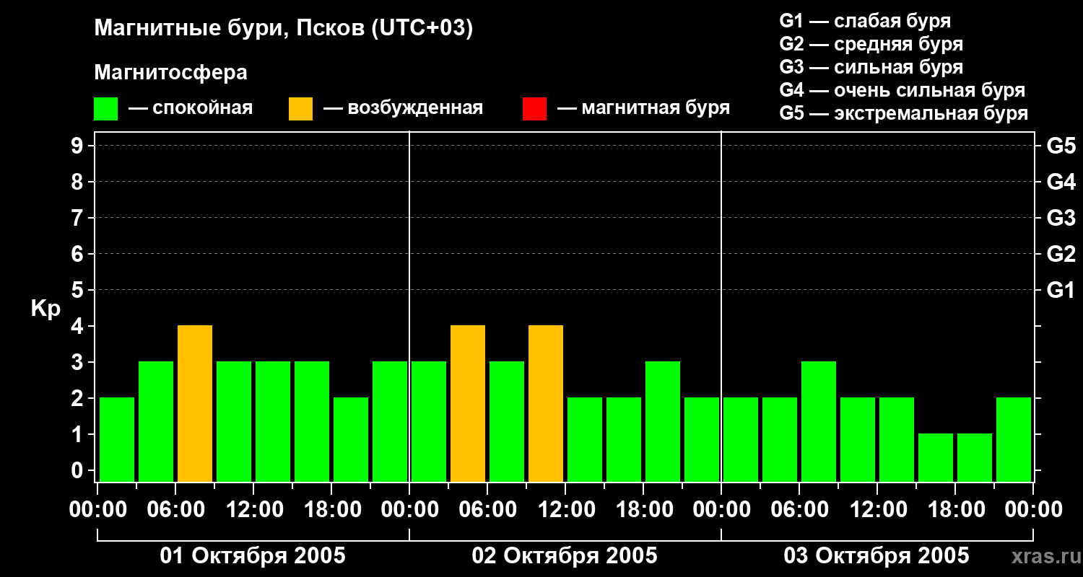The image size is (1083, 577).
Task: Click the '— магнитная буря' legend label
Action: coord(643,108)
